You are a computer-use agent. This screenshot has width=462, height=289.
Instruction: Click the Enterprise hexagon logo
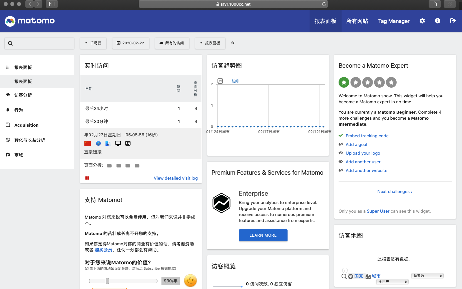coord(221,203)
